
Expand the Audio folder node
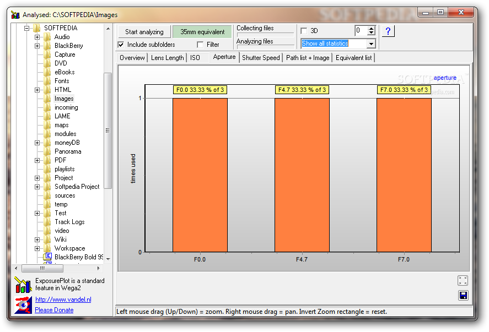click(37, 37)
